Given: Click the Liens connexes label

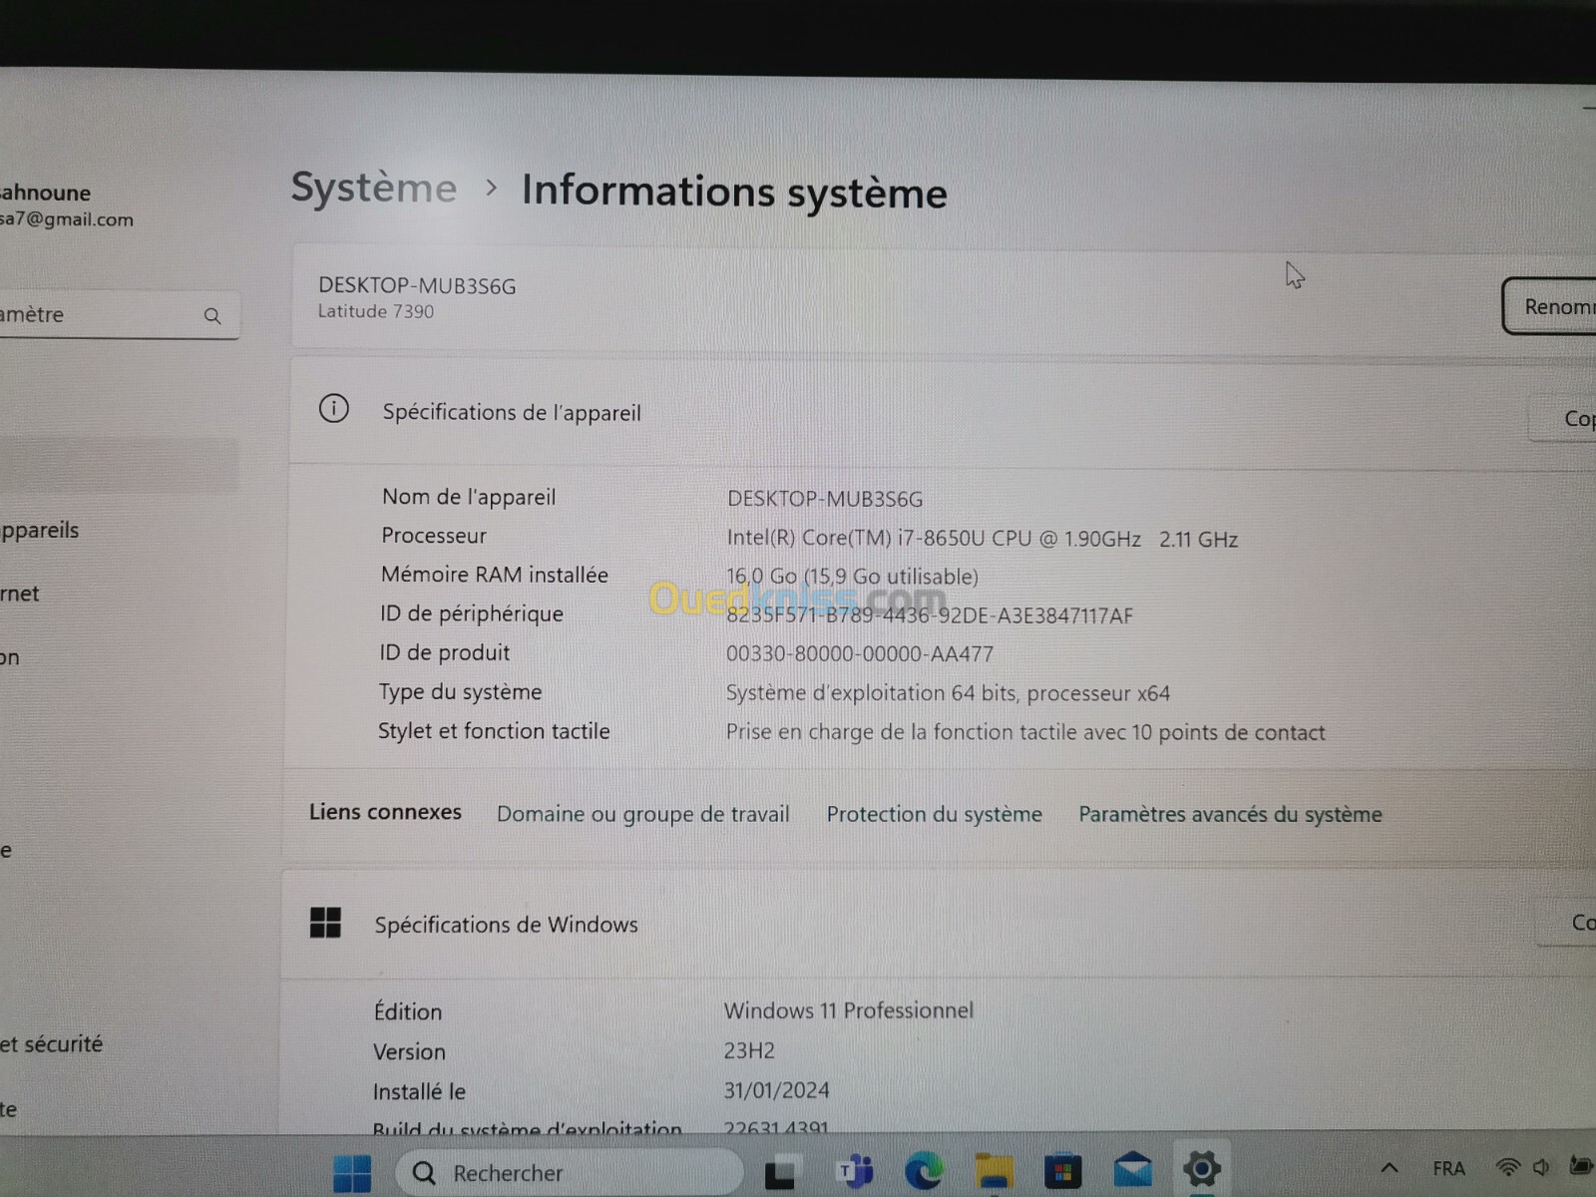Looking at the screenshot, I should click(x=385, y=812).
